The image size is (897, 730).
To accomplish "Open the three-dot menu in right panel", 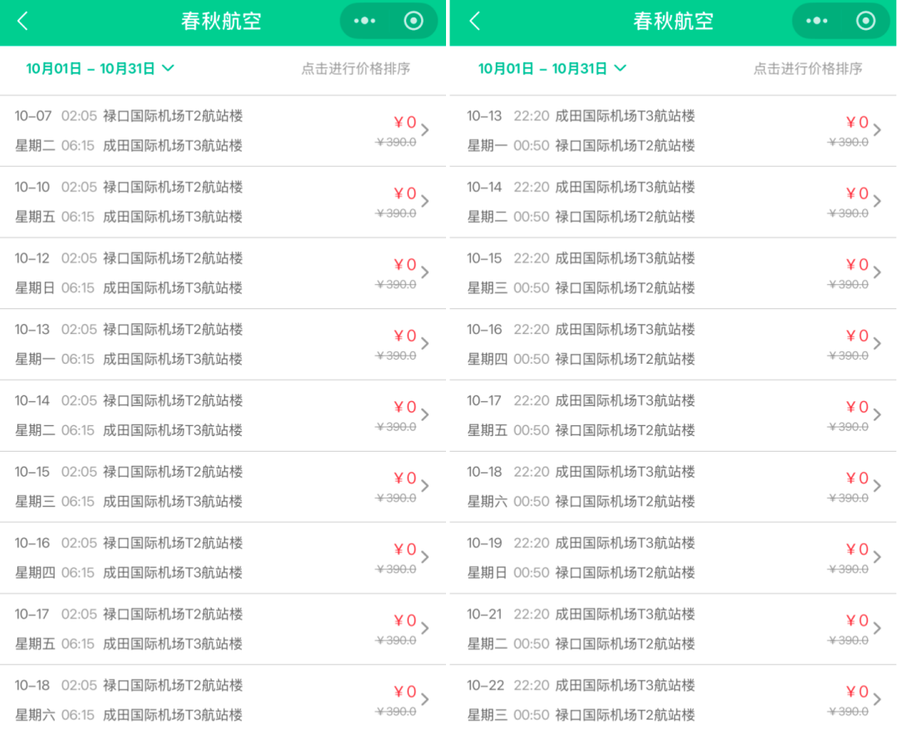I will (x=816, y=21).
